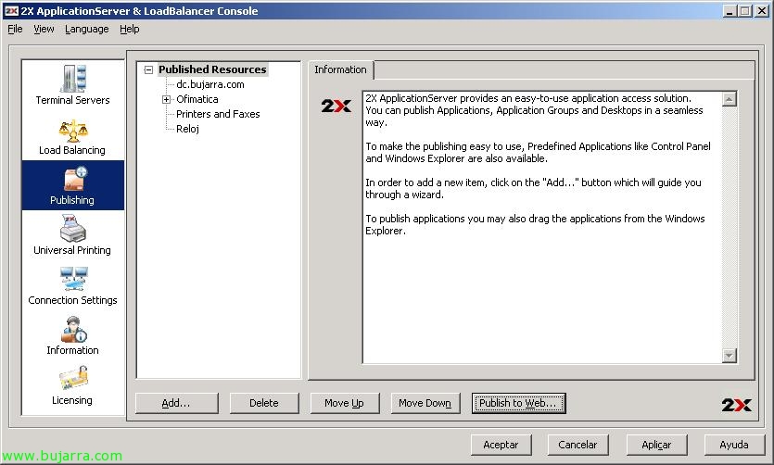
Task: Click the Universal Printing label text
Action: (x=72, y=250)
